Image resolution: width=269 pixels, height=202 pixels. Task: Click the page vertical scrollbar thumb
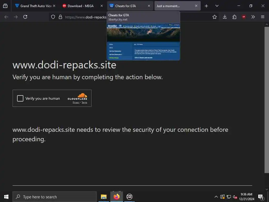coord(267,100)
